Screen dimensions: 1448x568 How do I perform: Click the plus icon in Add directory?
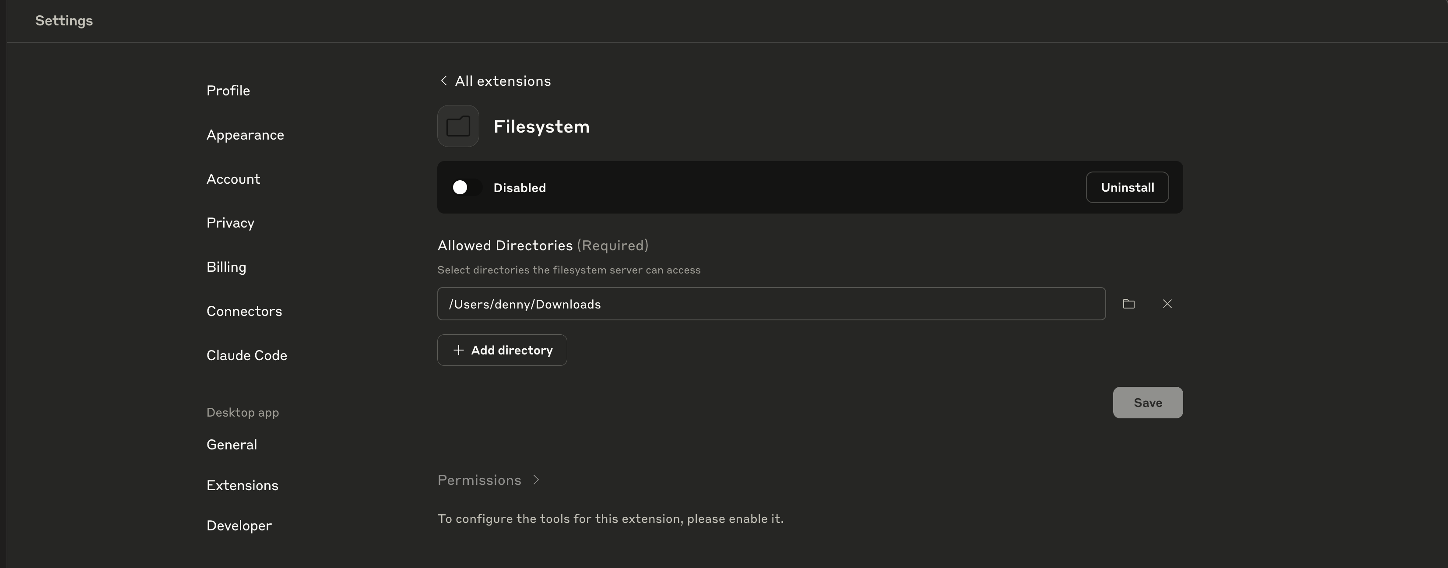tap(458, 350)
